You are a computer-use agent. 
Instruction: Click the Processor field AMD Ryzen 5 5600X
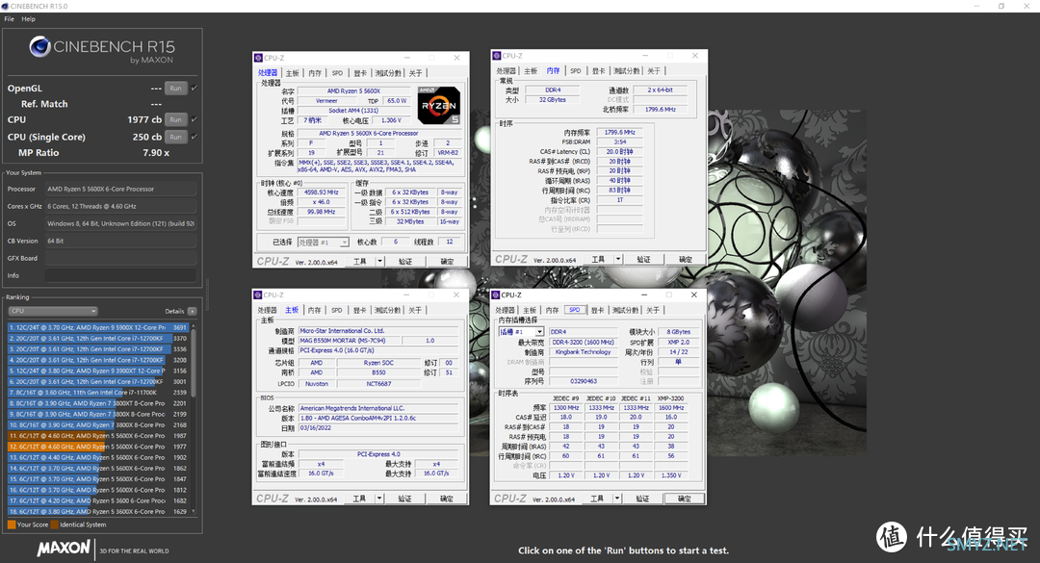(120, 189)
